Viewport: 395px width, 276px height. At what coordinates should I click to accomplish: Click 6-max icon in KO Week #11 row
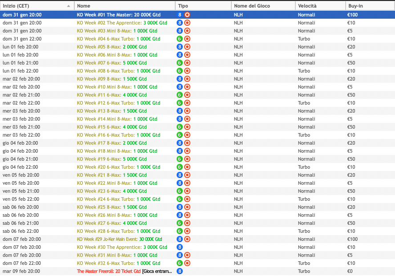click(180, 95)
